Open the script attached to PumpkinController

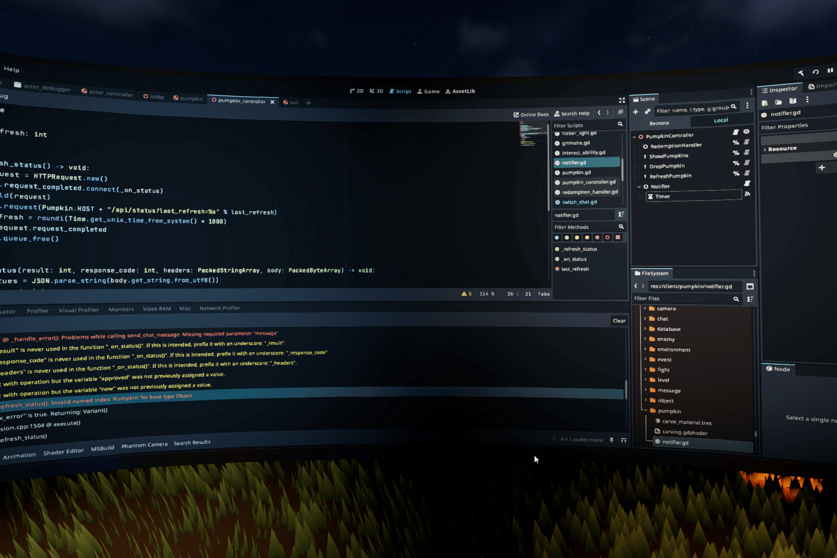[x=735, y=132]
